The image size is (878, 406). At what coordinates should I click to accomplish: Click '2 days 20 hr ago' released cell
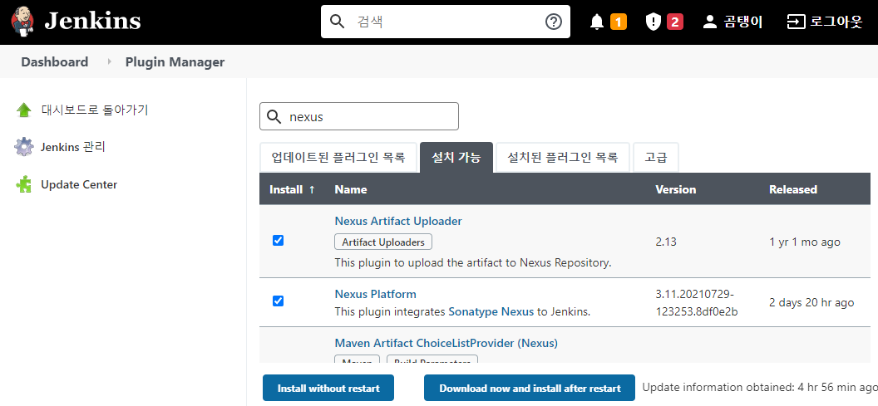tap(811, 302)
